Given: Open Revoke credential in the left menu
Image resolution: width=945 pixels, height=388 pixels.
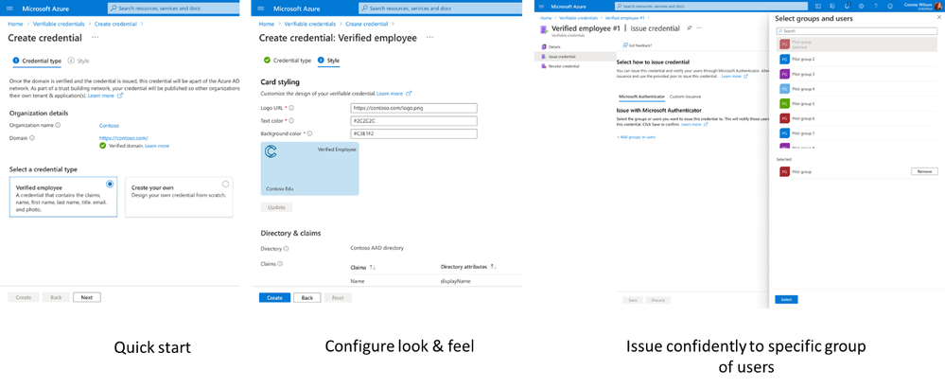Looking at the screenshot, I should pos(564,66).
